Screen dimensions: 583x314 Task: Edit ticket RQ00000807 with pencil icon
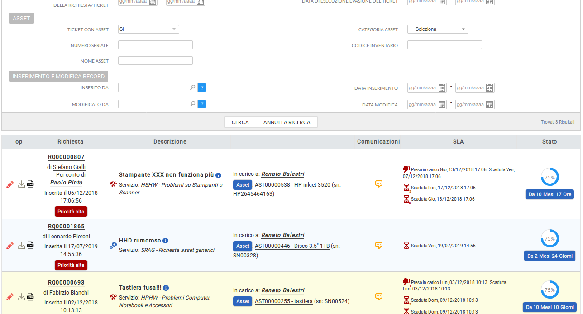click(x=10, y=184)
